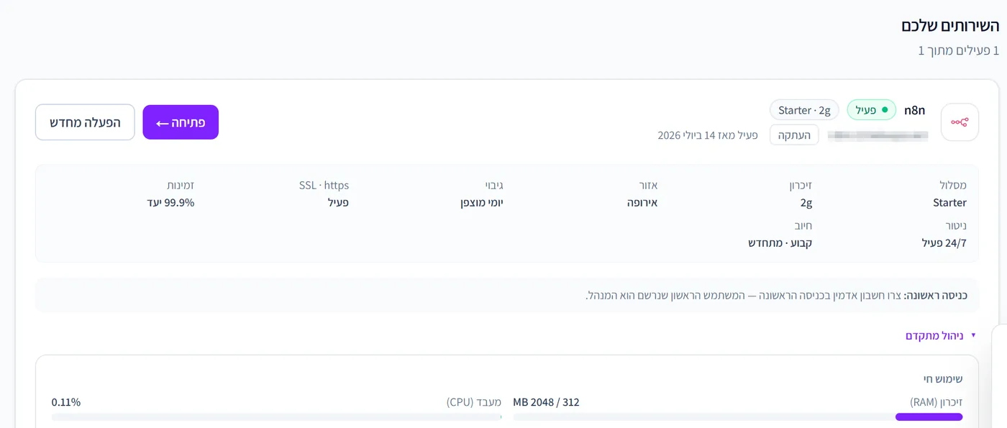Click the 99.9% availability target value
This screenshot has width=1007, height=428.
tap(171, 203)
